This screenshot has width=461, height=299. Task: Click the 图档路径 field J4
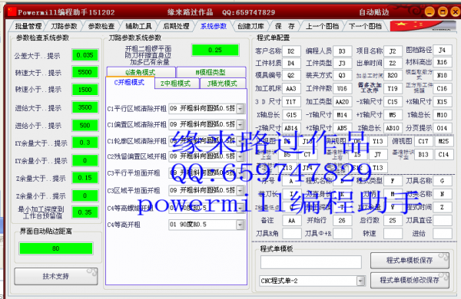[443, 51]
